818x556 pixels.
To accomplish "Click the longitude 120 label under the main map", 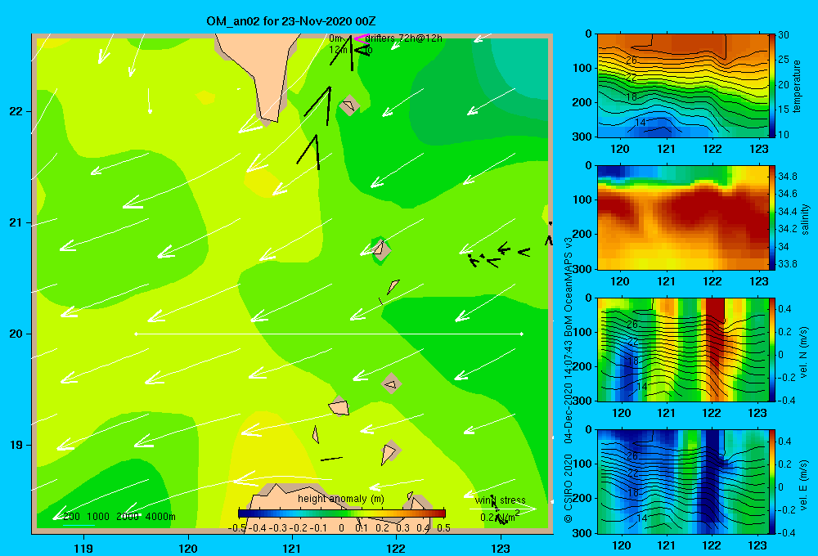I will [188, 548].
